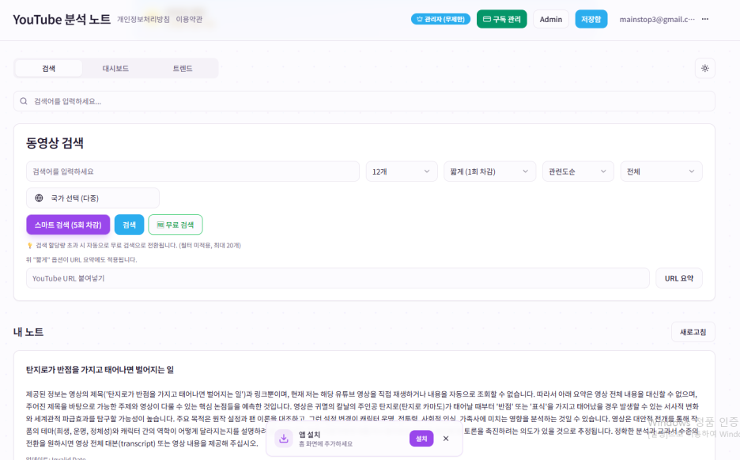Viewport: 740px width, 460px height.
Task: Click the download icon in app install banner
Action: coord(284,439)
